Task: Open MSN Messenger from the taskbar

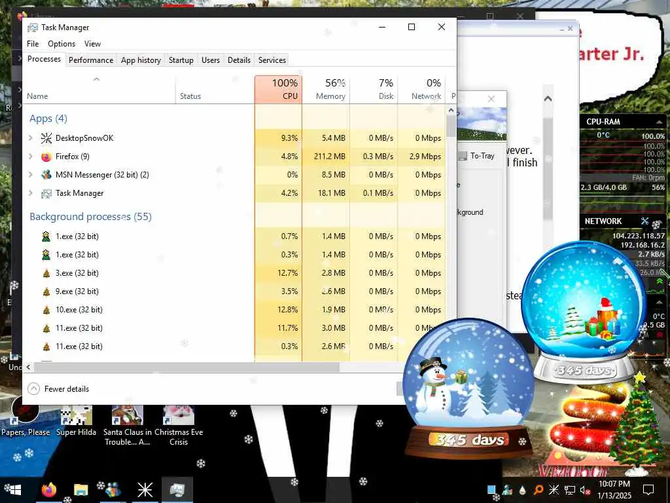Action: point(113,490)
